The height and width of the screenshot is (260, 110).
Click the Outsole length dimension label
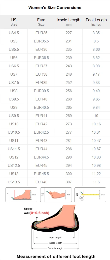[55, 248]
